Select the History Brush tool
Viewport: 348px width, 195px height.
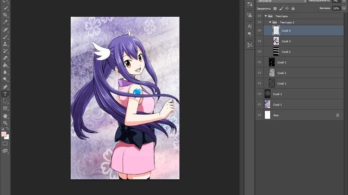[5, 51]
